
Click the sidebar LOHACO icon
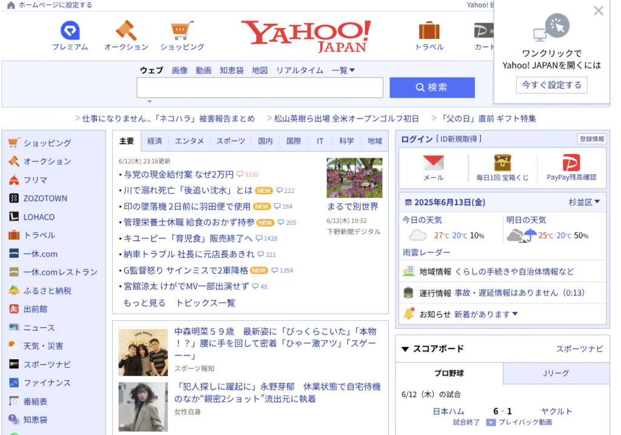pos(14,217)
